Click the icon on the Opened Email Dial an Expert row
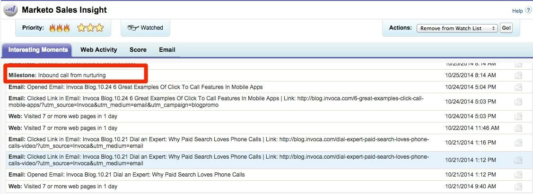Viewport: 533px width, 194px height. 518,175
